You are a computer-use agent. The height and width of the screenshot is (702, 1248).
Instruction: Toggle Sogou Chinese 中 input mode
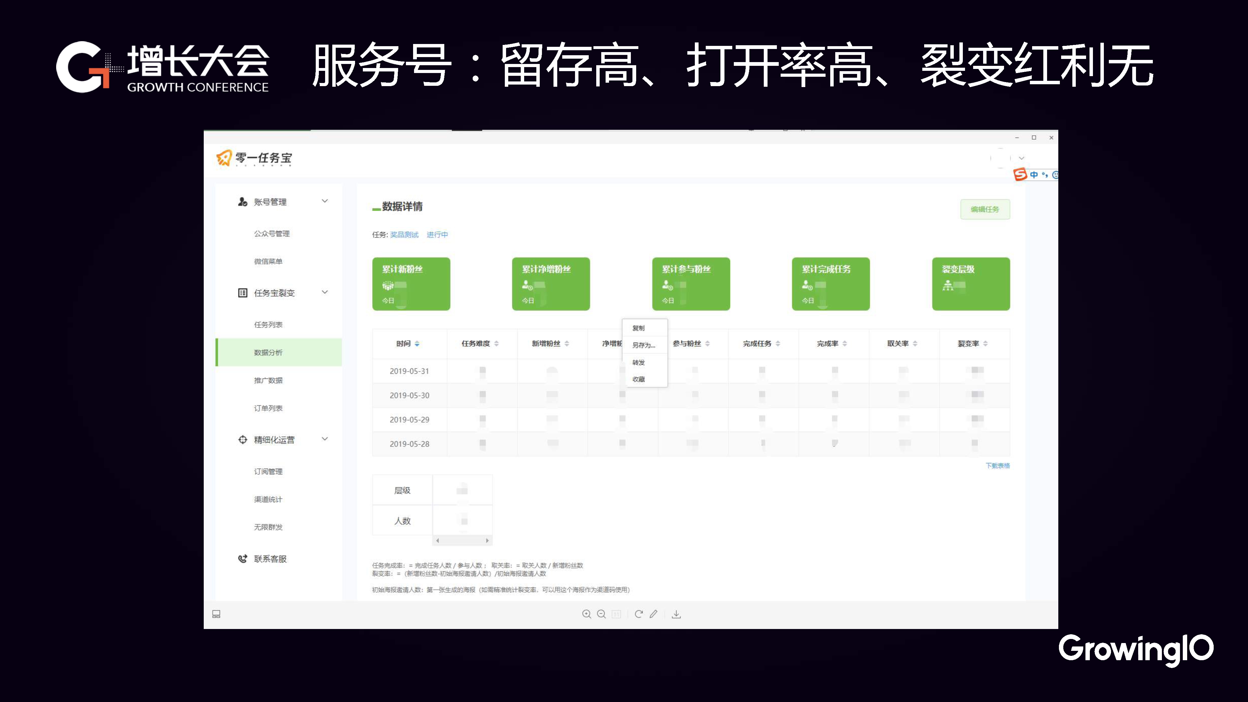(x=1034, y=174)
